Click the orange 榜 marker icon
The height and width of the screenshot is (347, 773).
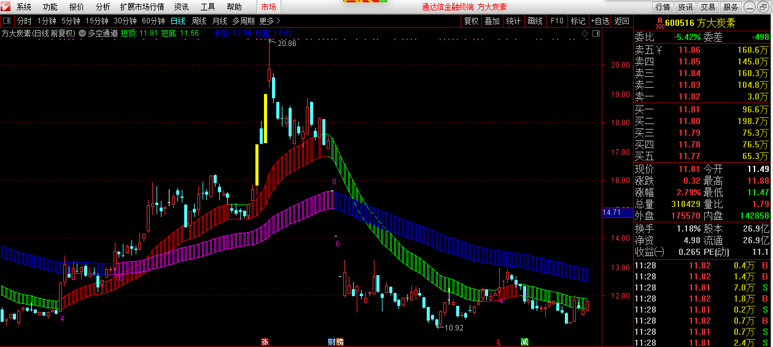[340, 341]
